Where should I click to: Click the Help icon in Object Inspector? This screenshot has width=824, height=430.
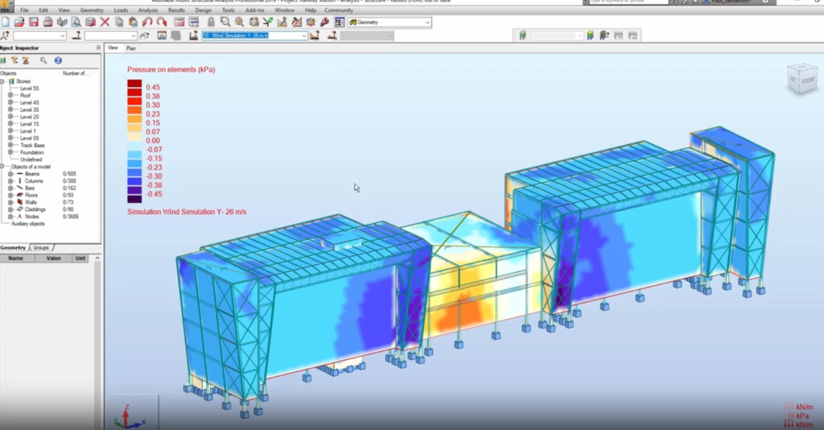click(x=58, y=60)
